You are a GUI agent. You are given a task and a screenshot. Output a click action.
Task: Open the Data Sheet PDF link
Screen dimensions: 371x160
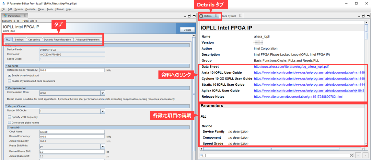[x=291, y=67]
